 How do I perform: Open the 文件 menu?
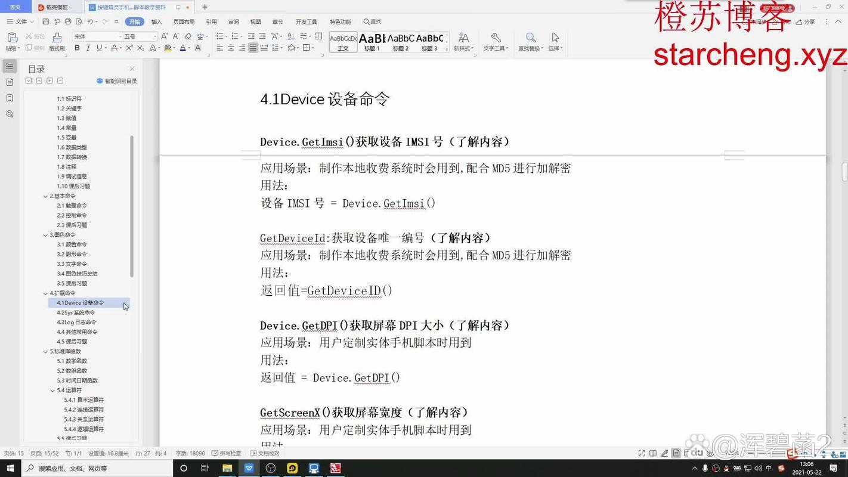click(20, 21)
